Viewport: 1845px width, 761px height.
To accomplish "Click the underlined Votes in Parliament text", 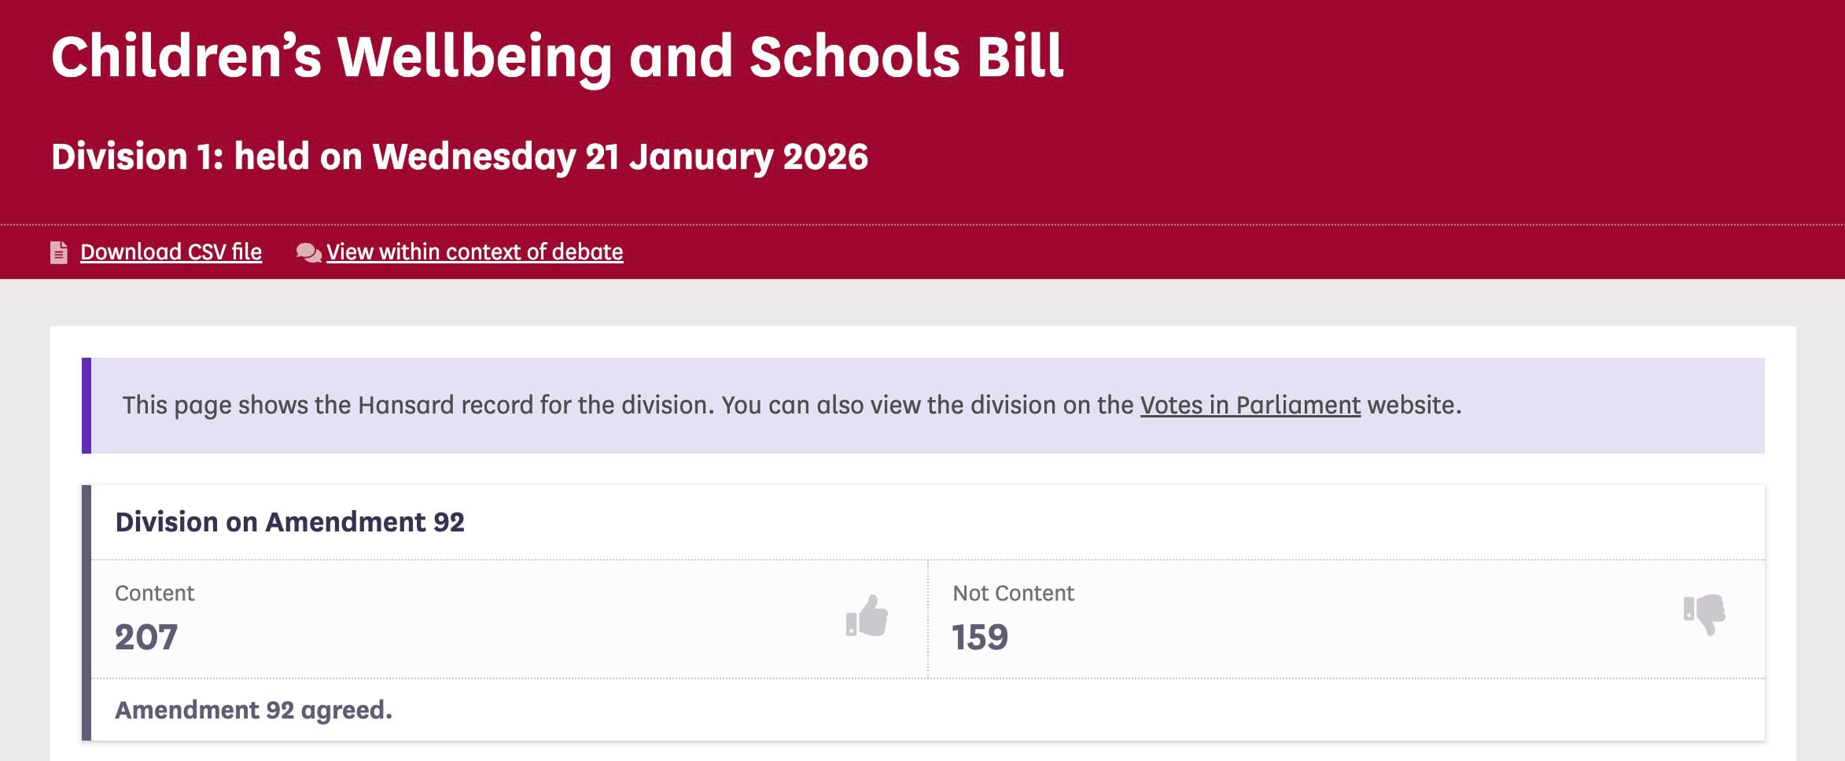I will [1250, 406].
